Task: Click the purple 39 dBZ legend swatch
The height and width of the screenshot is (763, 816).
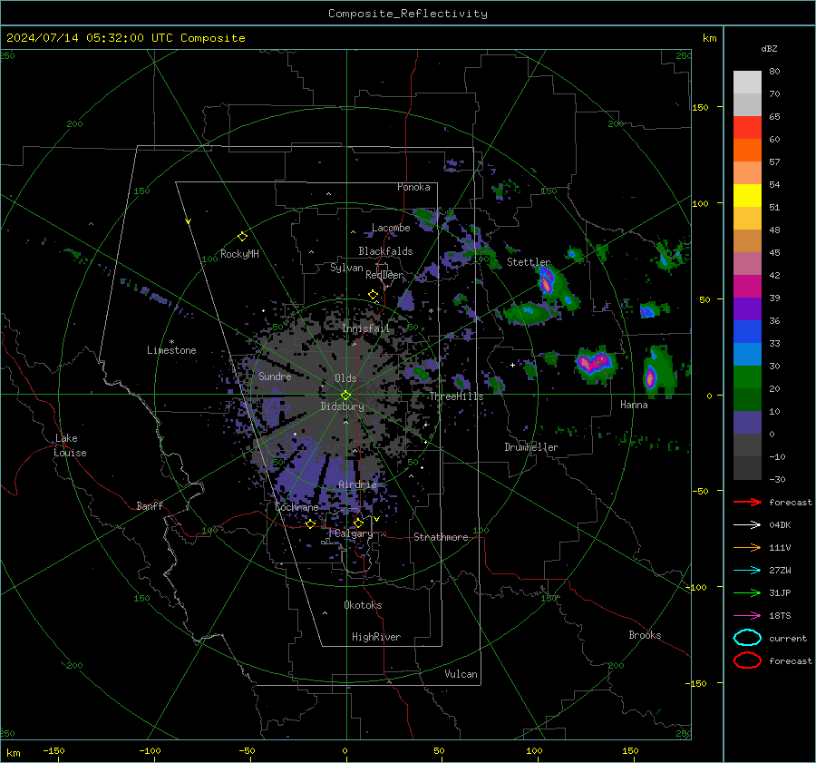Action: click(747, 308)
